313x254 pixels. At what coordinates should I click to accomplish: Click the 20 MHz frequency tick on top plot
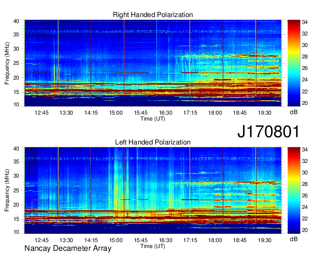click(16, 78)
